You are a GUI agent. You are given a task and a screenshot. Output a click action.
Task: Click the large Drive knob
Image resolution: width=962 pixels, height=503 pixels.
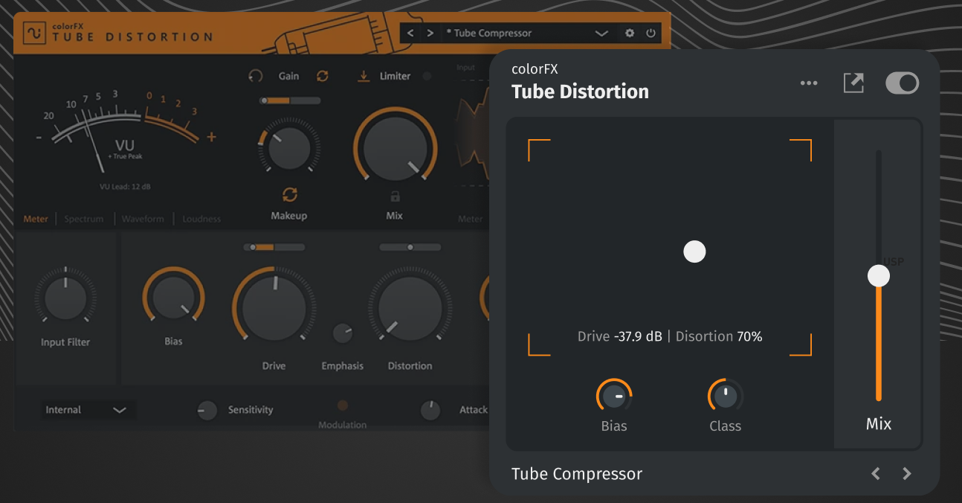(x=274, y=308)
